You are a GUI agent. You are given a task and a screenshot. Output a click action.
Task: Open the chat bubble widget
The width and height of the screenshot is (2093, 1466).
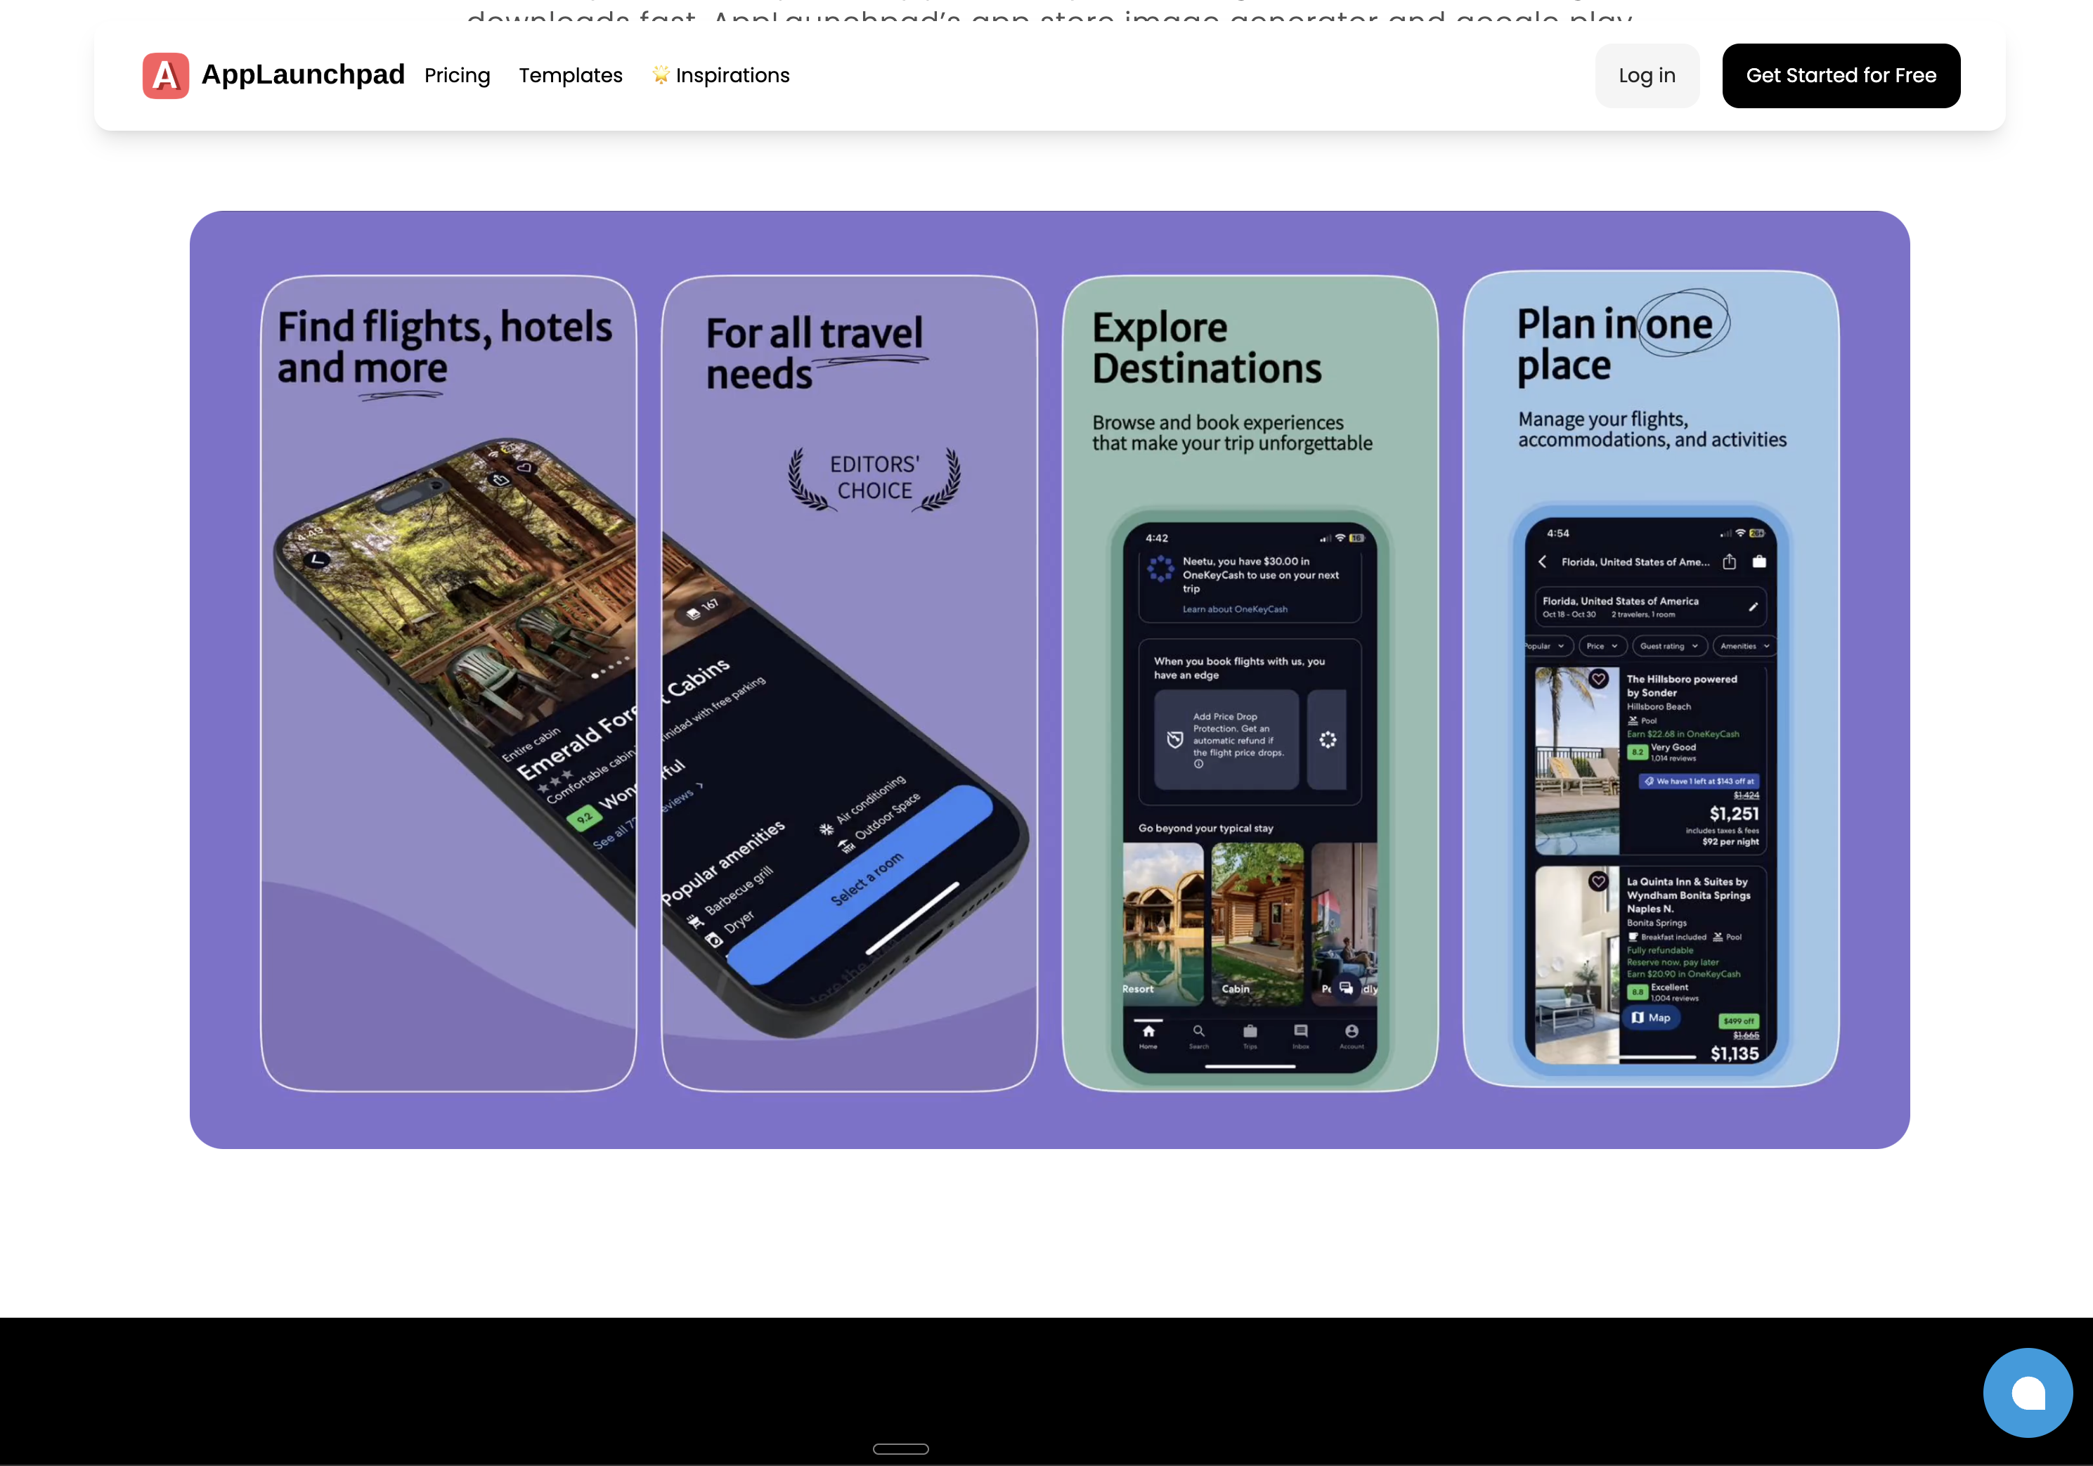[2028, 1392]
